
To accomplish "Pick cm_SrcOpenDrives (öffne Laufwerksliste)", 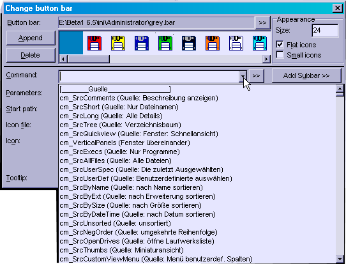I will tap(197, 241).
